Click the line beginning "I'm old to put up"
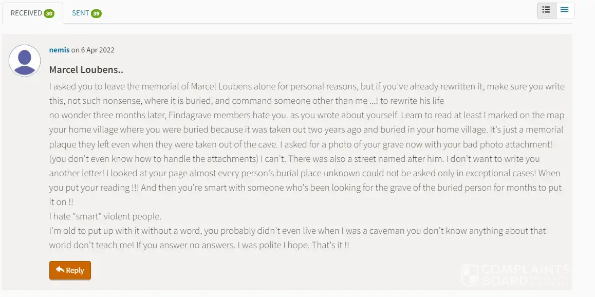The image size is (595, 297). click(297, 231)
